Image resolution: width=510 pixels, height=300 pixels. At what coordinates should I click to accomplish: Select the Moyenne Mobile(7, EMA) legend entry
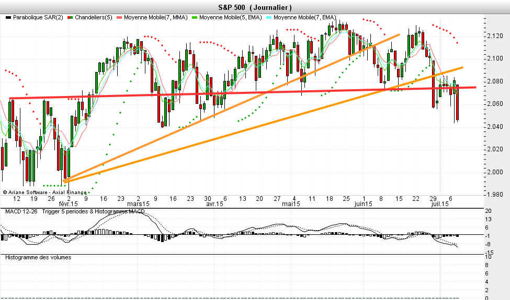(301, 18)
